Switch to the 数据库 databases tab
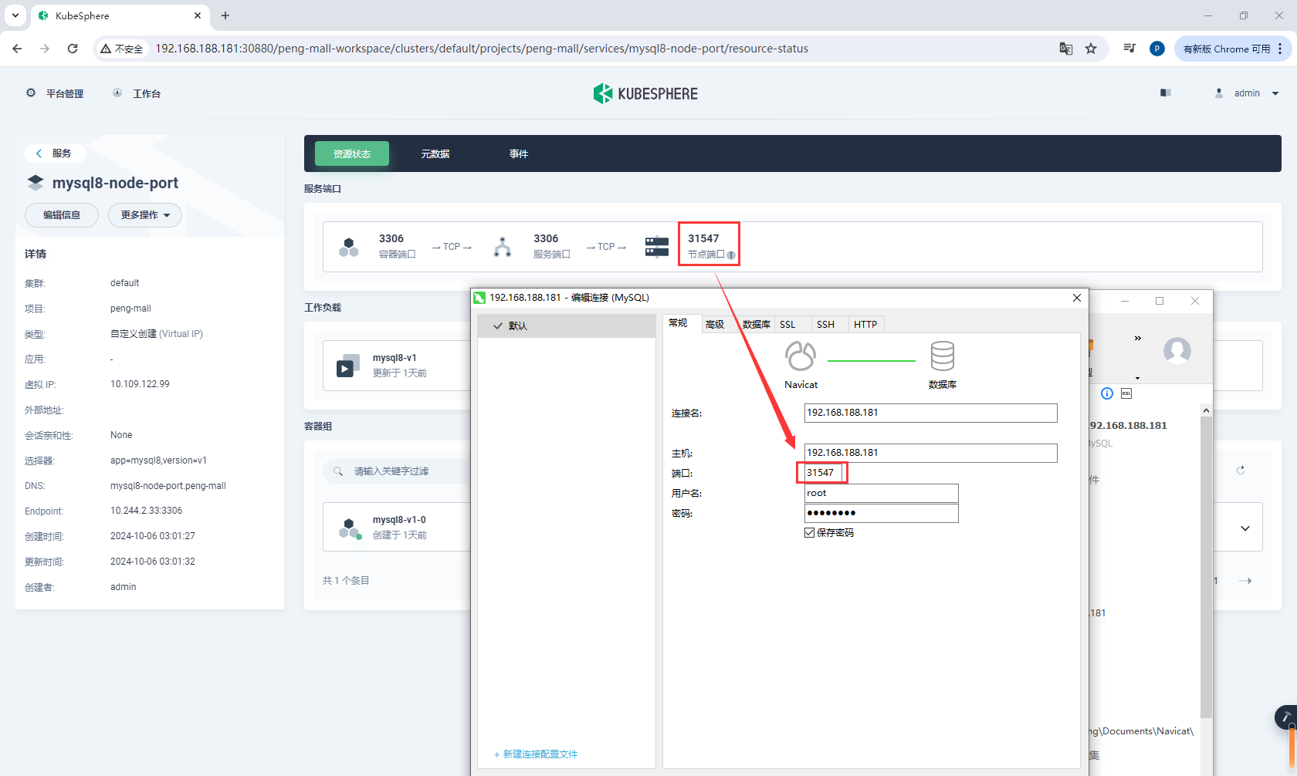 click(x=756, y=325)
